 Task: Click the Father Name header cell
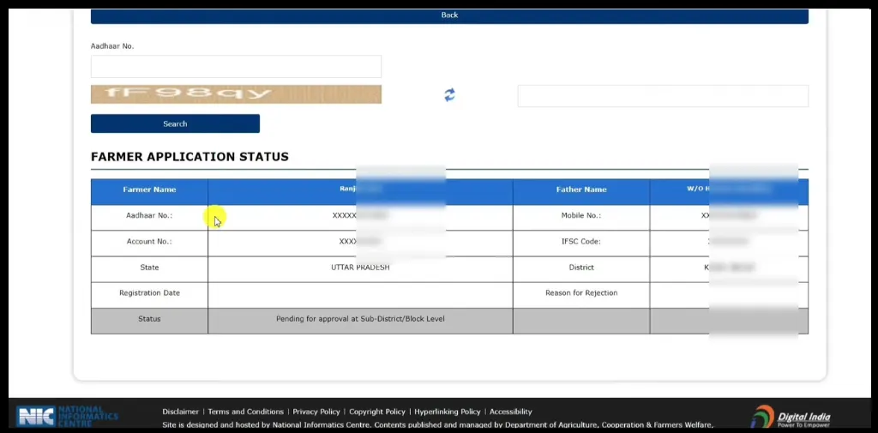(581, 189)
